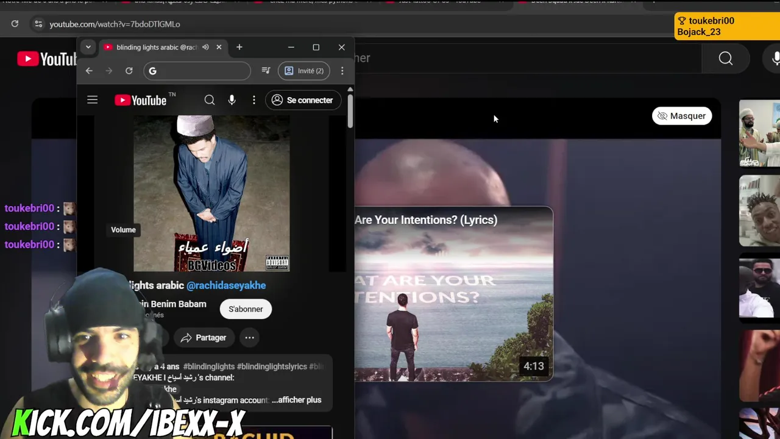Go back in the popup browser window
This screenshot has width=780, height=439.
tap(89, 71)
